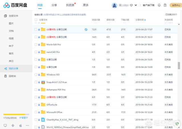The image size is (182, 129).
Task: Click the Android client icon at bottom
Action: click(13, 125)
